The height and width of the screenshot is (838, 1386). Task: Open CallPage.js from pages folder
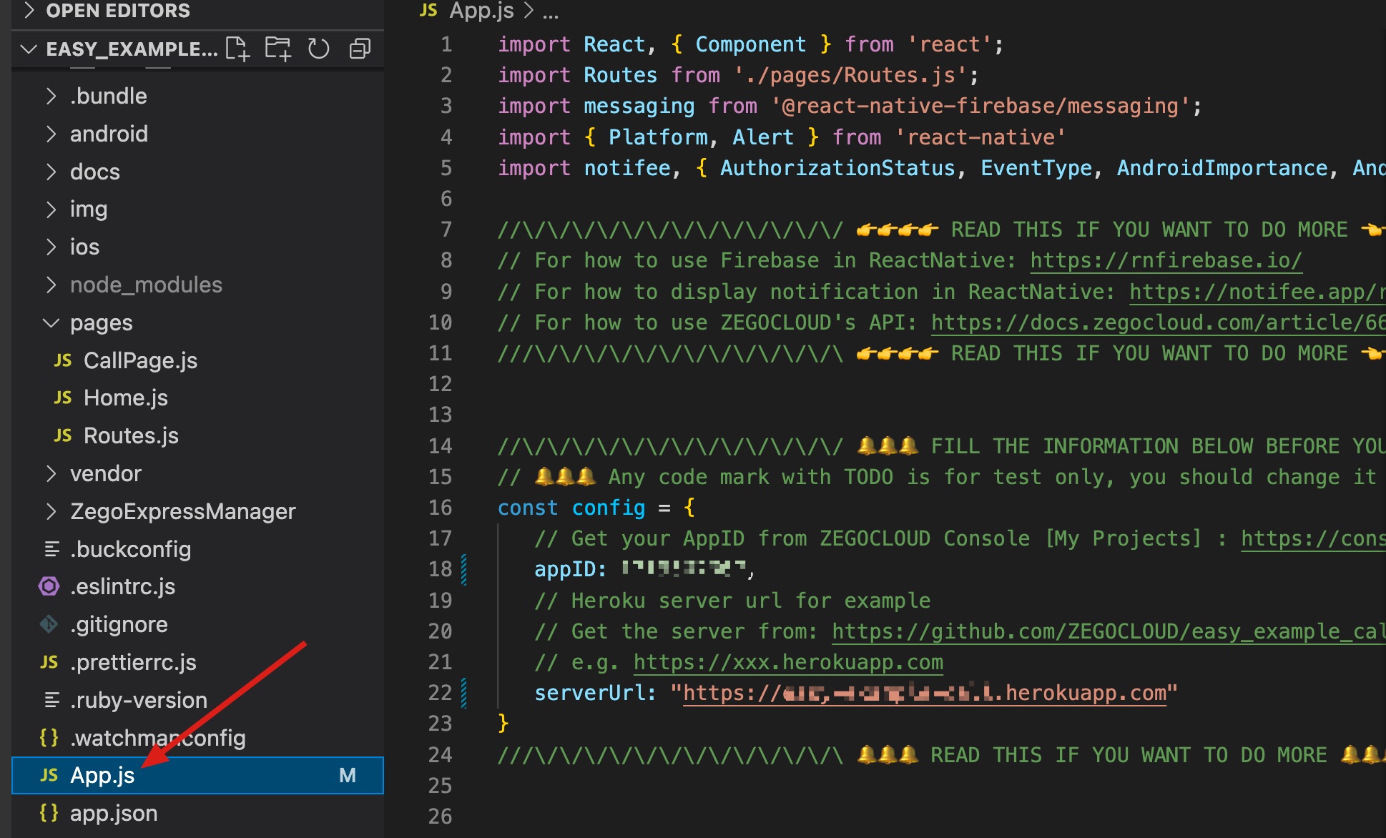(x=140, y=360)
